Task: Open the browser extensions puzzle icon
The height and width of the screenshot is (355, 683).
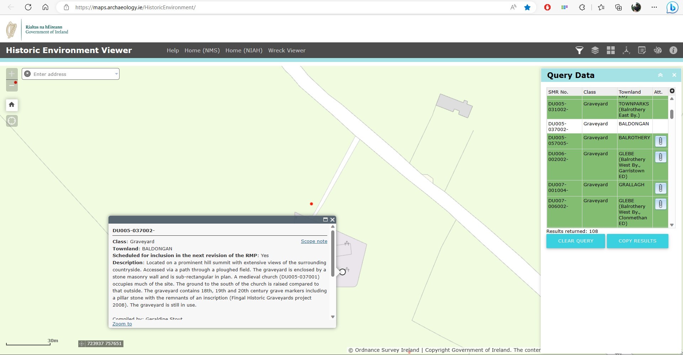Action: point(582,7)
